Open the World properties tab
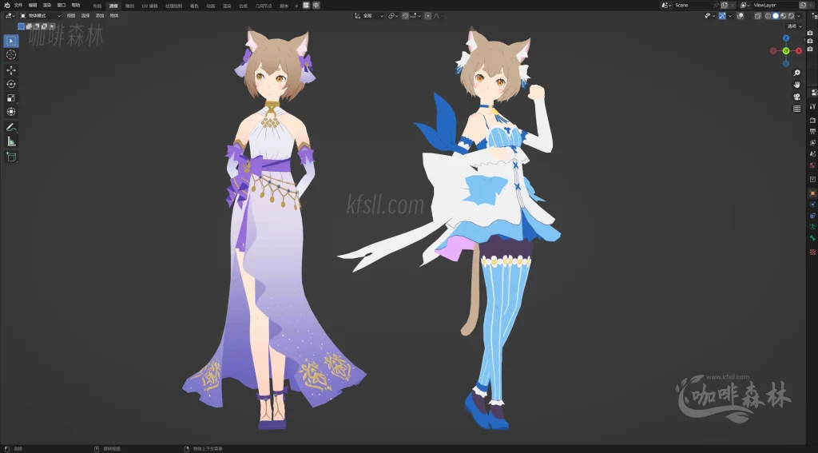This screenshot has width=818, height=453. [812, 165]
